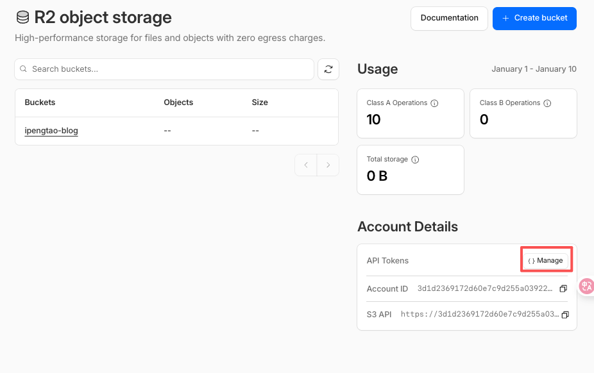This screenshot has height=373, width=594.
Task: Click the Objects column header
Action: coord(178,103)
